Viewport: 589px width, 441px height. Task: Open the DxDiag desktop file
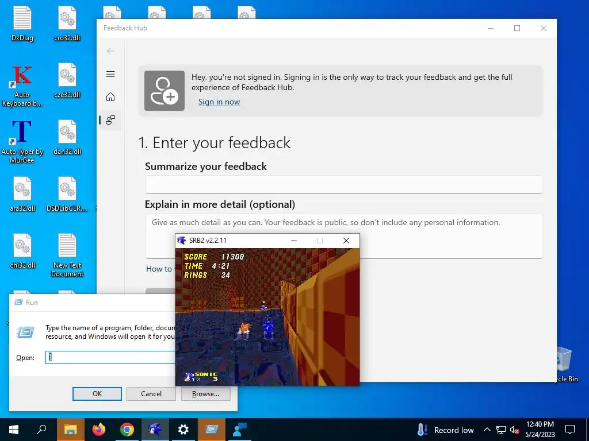coord(22,23)
